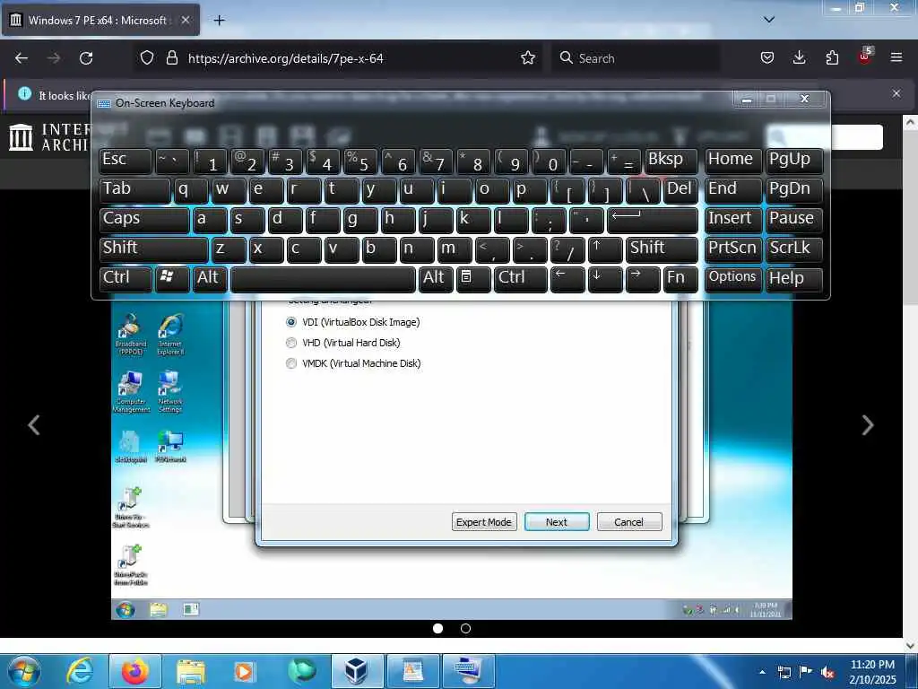The image size is (918, 689).
Task: Click the Next button in wizard
Action: pos(556,521)
